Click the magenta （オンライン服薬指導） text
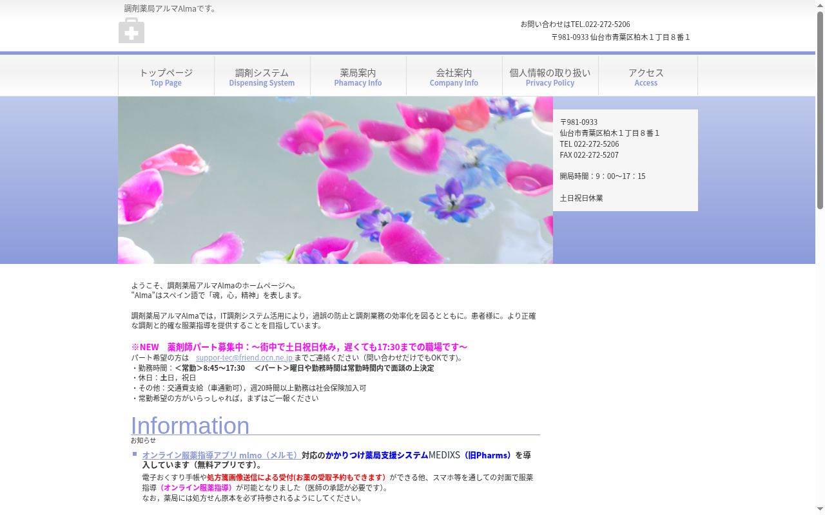Screen dimensions: 825x515 [196, 488]
